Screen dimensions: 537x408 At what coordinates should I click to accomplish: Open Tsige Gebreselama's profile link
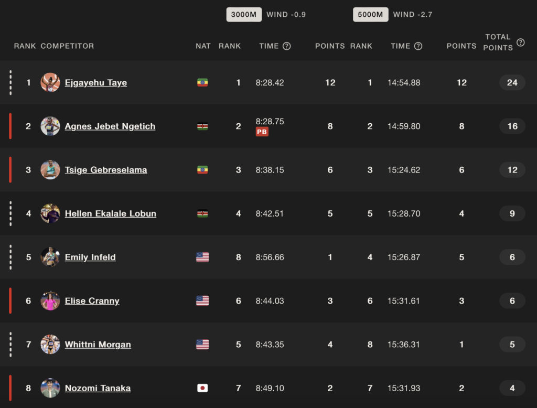click(106, 170)
